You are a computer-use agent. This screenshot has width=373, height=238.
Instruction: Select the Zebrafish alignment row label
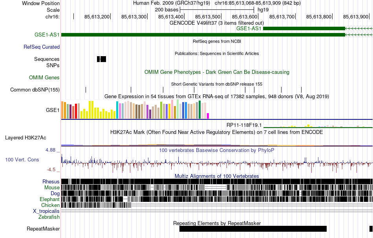pyautogui.click(x=49, y=217)
